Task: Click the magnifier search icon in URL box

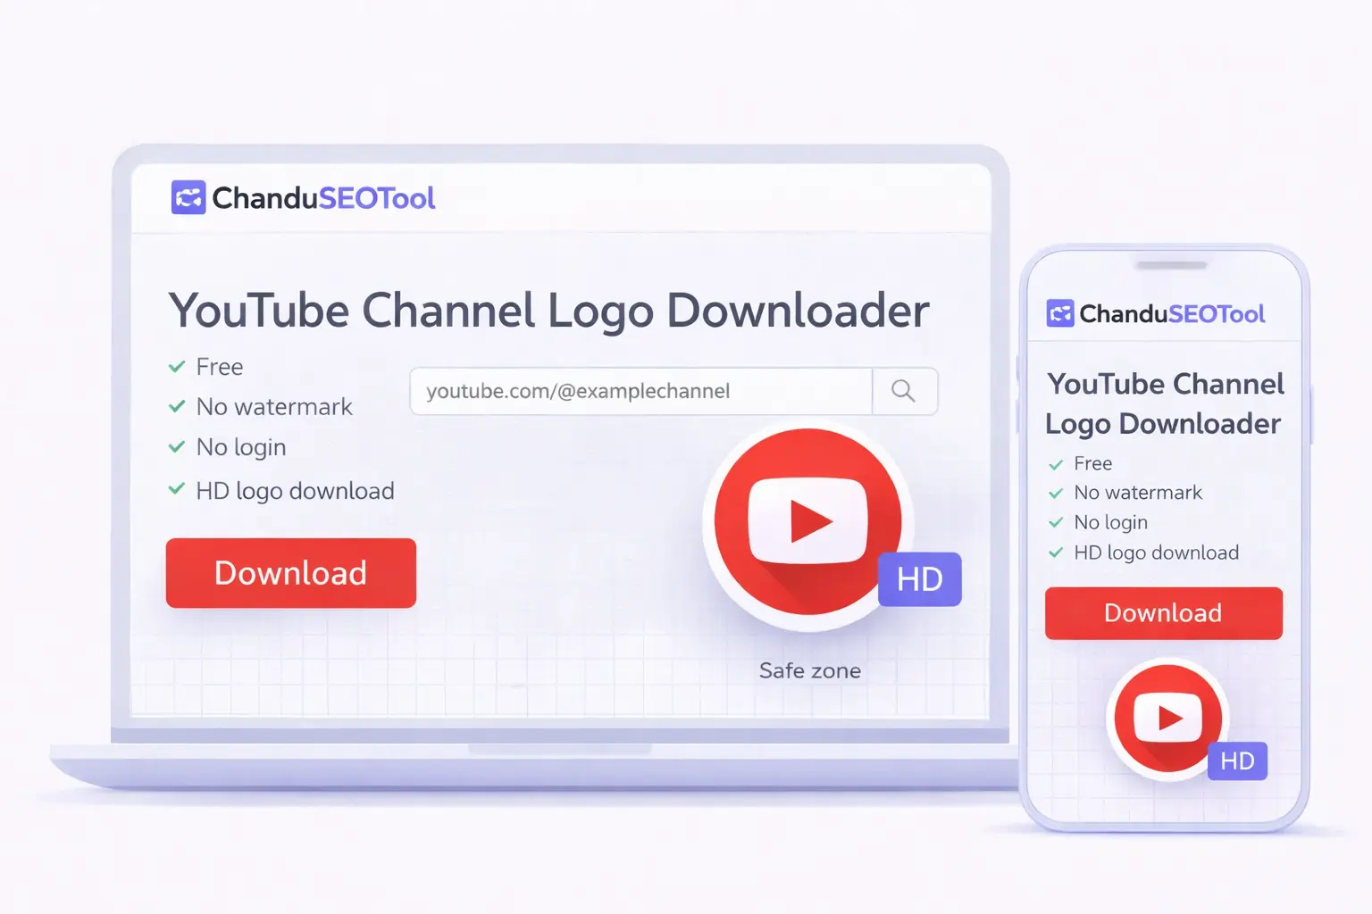Action: (904, 391)
